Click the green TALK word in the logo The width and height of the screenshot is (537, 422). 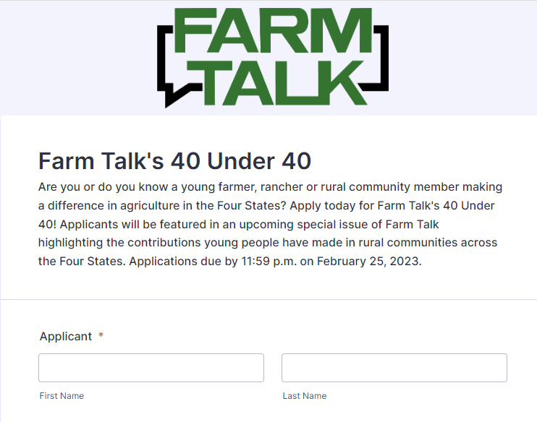pos(276,83)
